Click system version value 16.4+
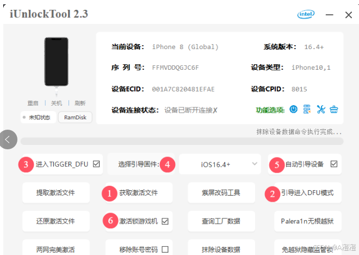Viewport: 359px width, 255px height. click(314, 47)
